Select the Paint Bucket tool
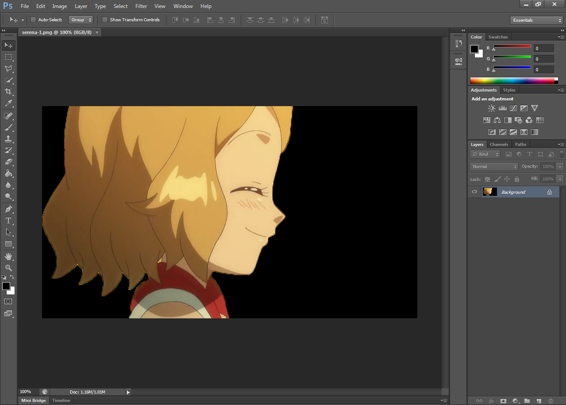Viewport: 566px width, 405px height. click(8, 173)
